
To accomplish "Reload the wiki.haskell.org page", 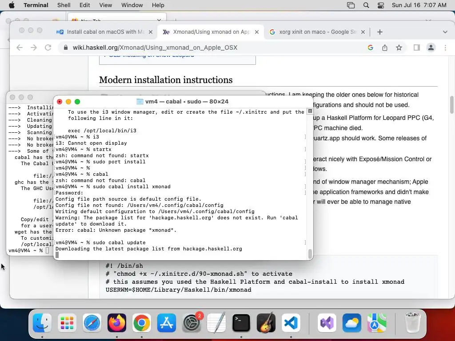I will (x=48, y=48).
